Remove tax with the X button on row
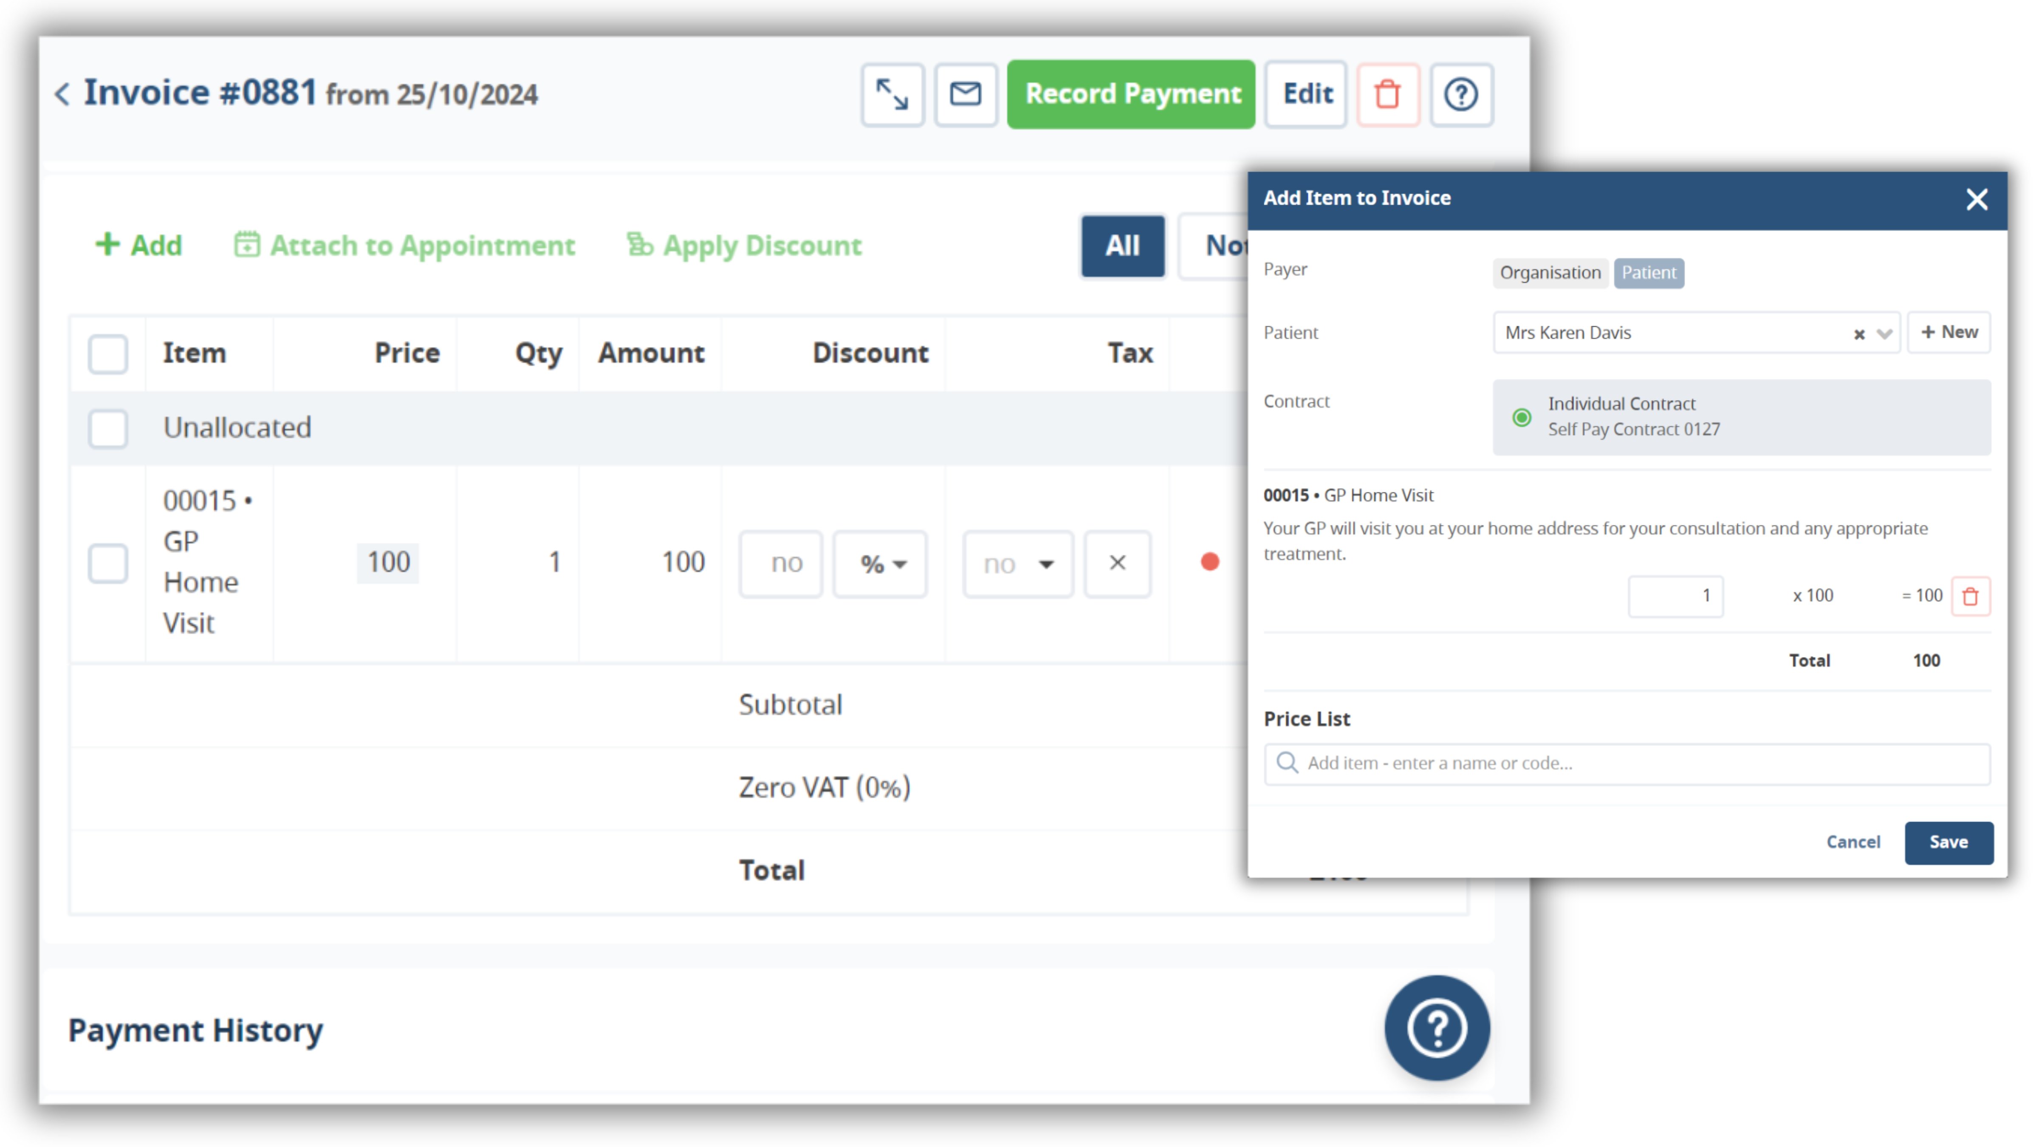The width and height of the screenshot is (2039, 1147). 1117,564
